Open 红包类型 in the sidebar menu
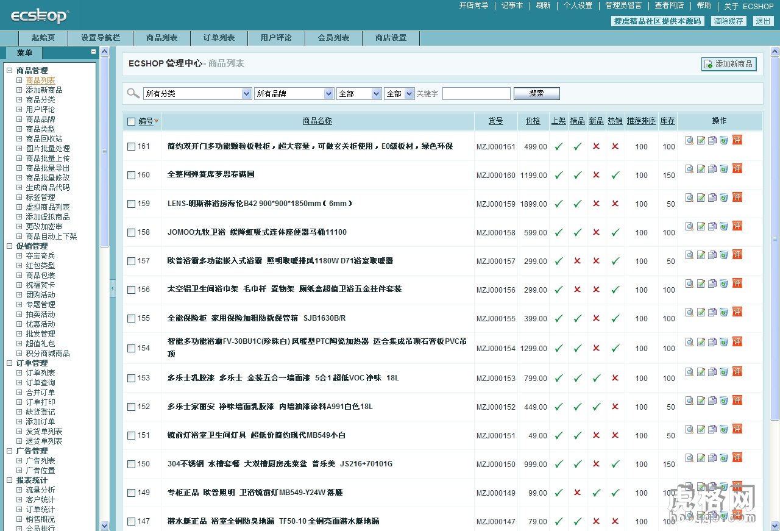This screenshot has height=531, width=780. click(x=40, y=266)
